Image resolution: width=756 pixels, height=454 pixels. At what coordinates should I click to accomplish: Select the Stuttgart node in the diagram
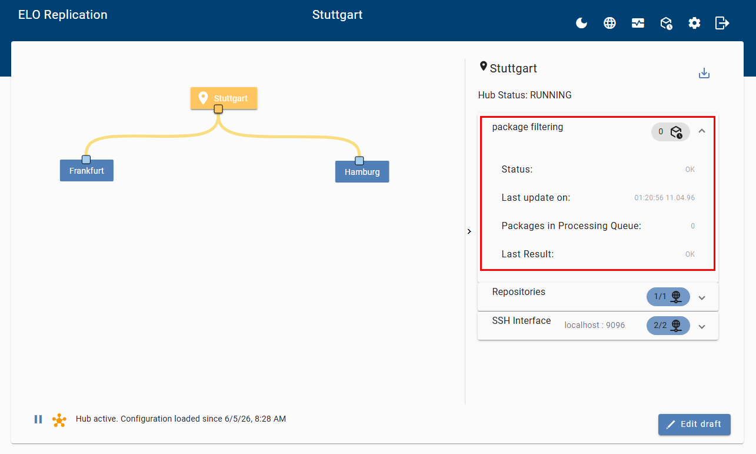[224, 98]
